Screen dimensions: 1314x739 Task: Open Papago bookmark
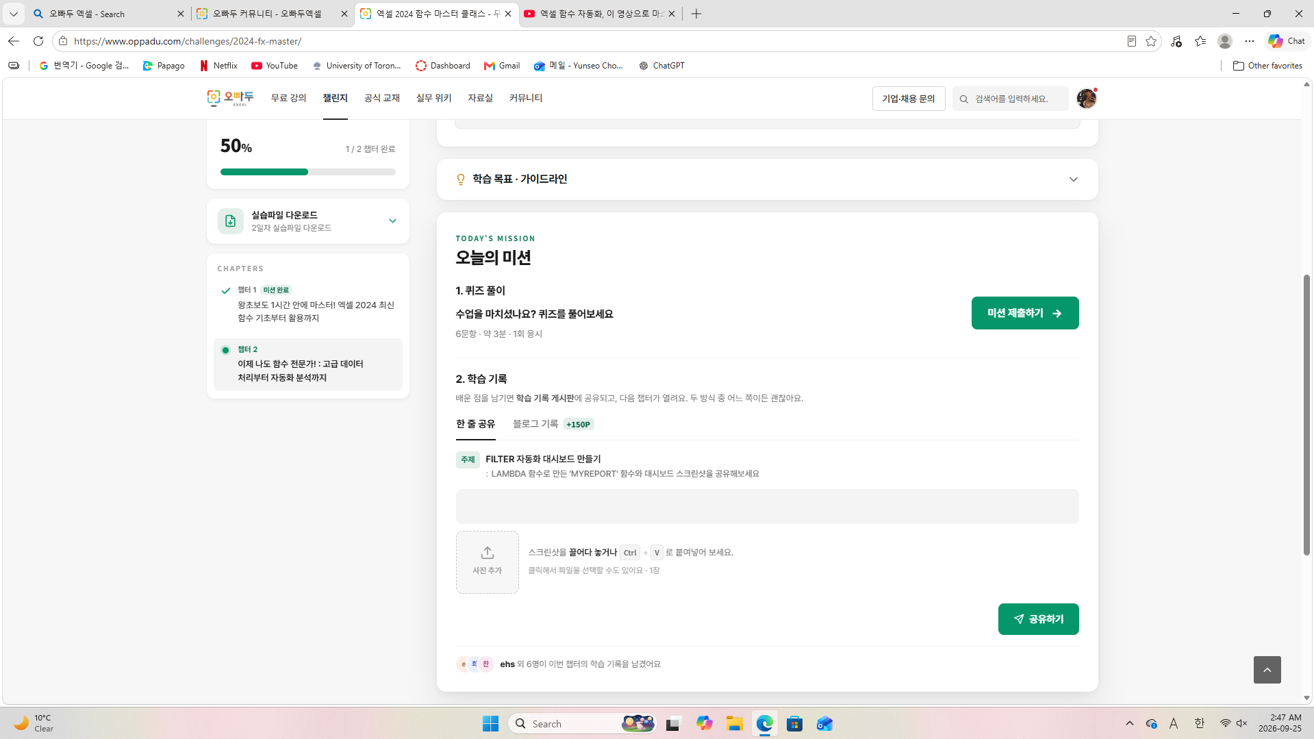[164, 66]
